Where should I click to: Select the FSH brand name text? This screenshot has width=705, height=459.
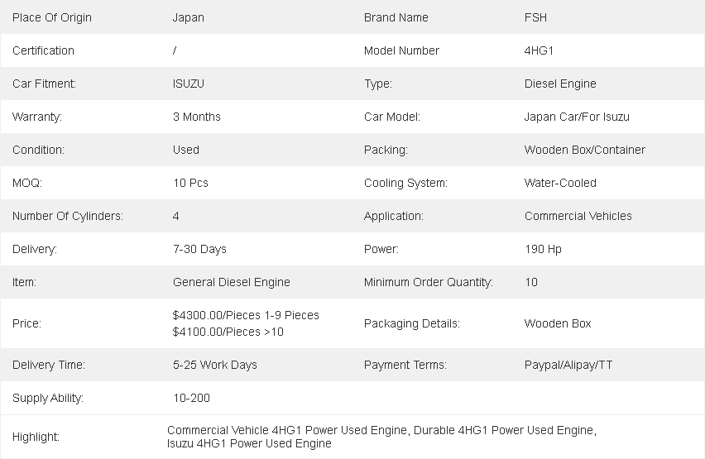tap(535, 17)
